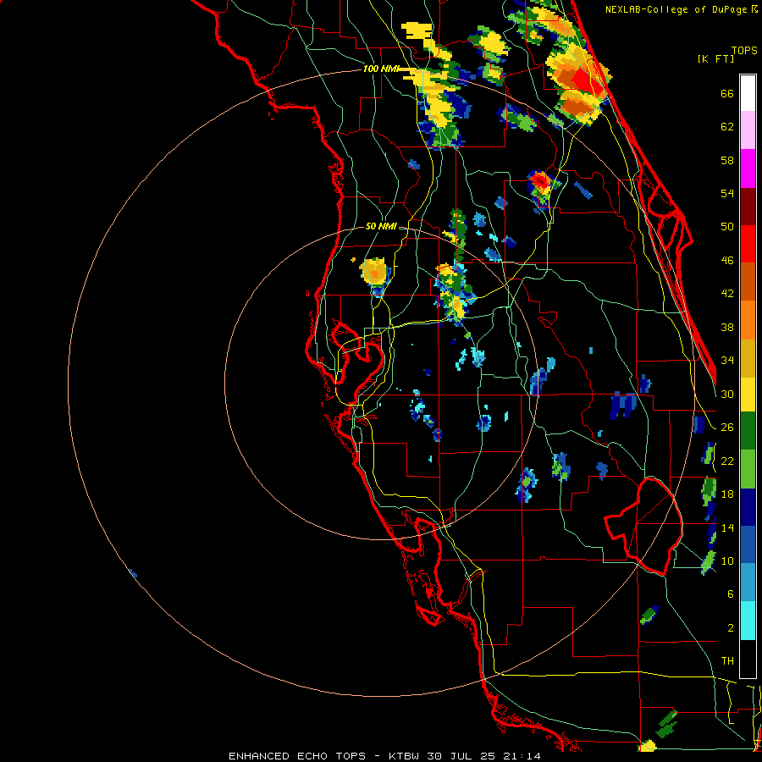
Task: Click the '66' legend value
Action: click(727, 93)
